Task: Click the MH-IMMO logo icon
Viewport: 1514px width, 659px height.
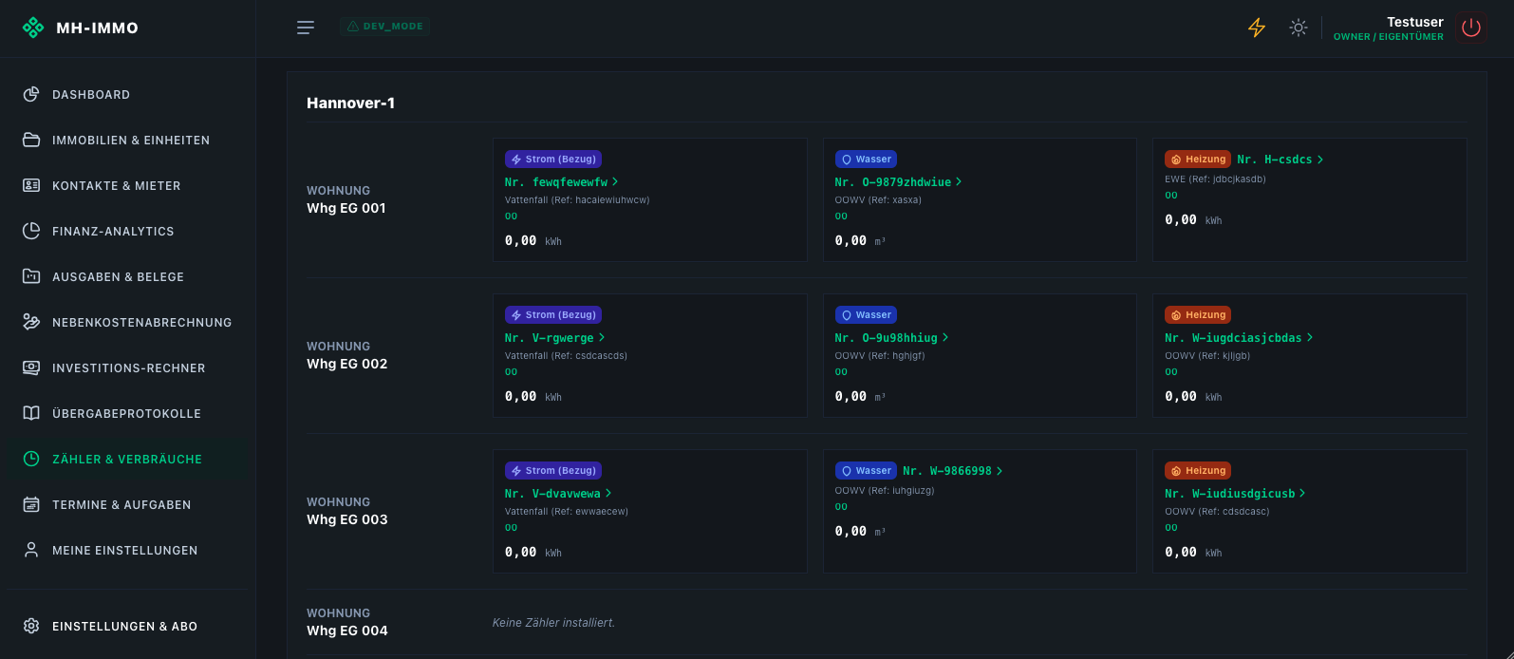Action: pyautogui.click(x=33, y=28)
